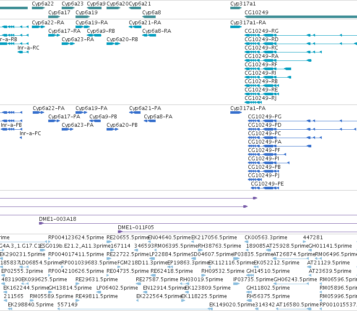Select protein CG10249-PB label
Screen dimensions: 357x311
click(264, 167)
